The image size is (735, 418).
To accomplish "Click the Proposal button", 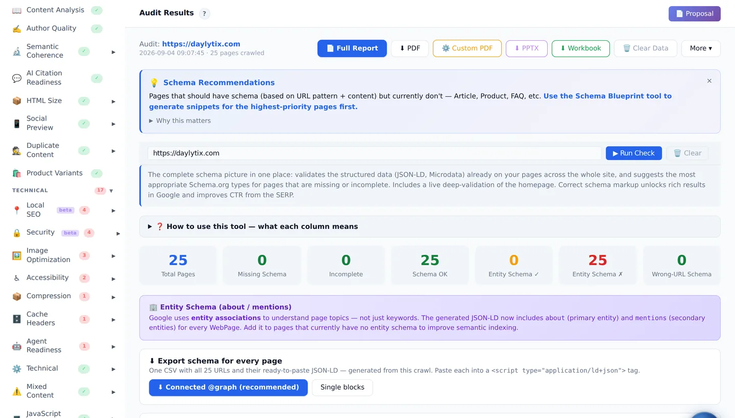I will coord(695,14).
